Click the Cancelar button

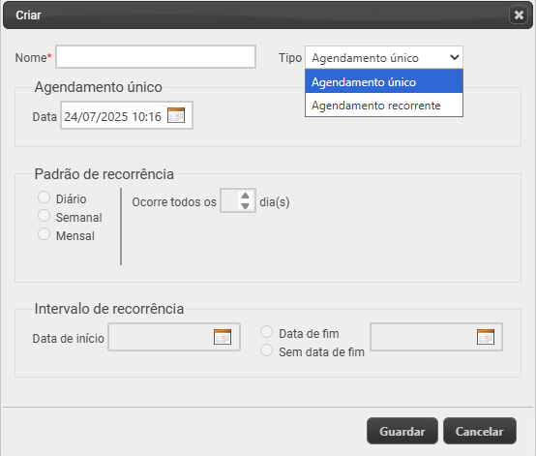click(480, 431)
